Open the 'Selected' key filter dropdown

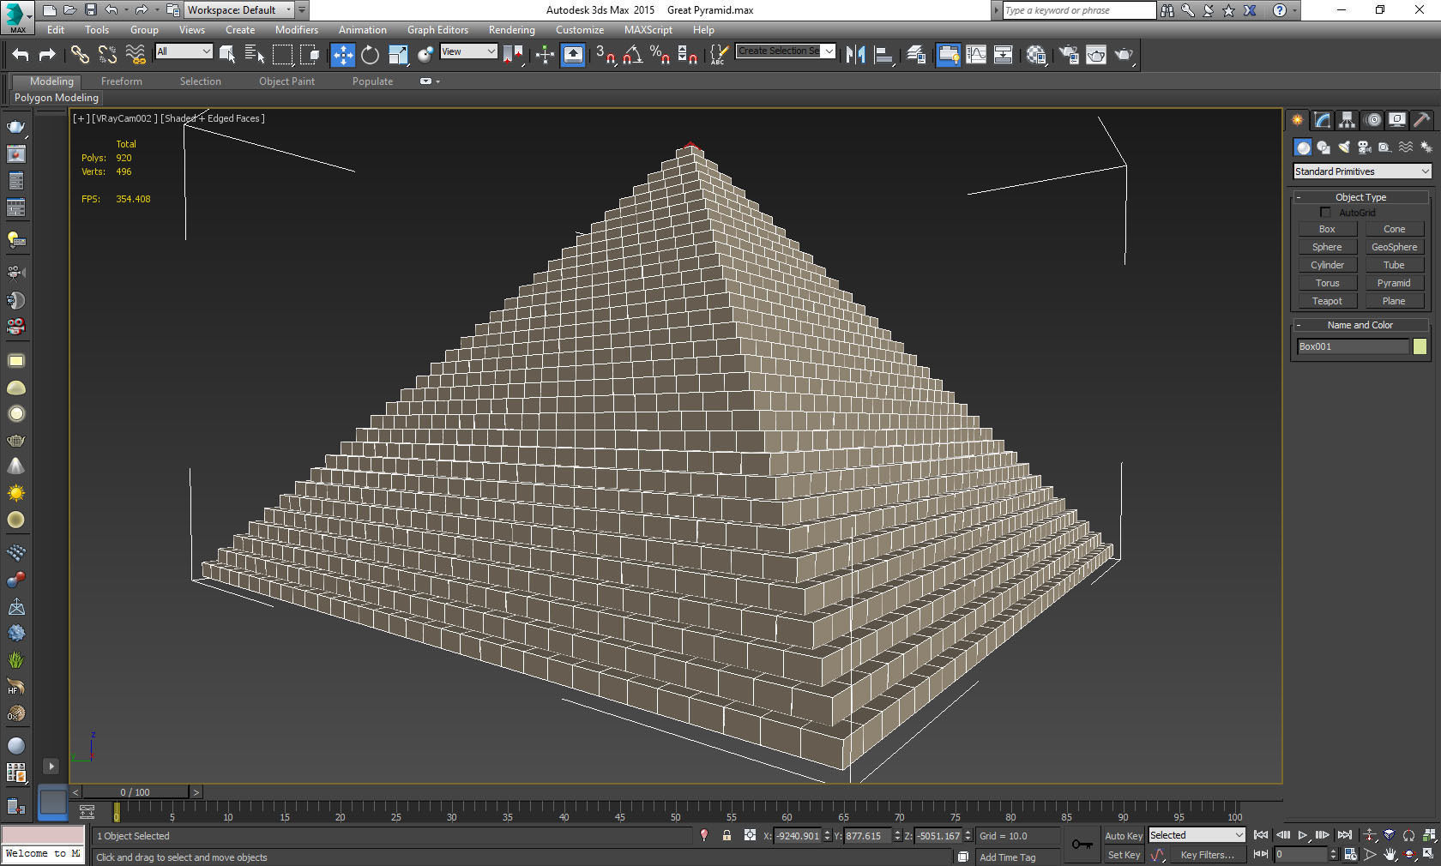click(1197, 835)
